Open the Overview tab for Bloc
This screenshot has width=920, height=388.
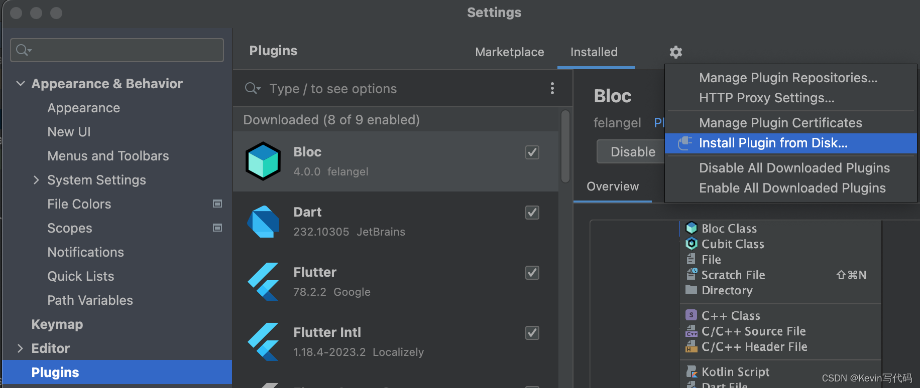tap(613, 186)
